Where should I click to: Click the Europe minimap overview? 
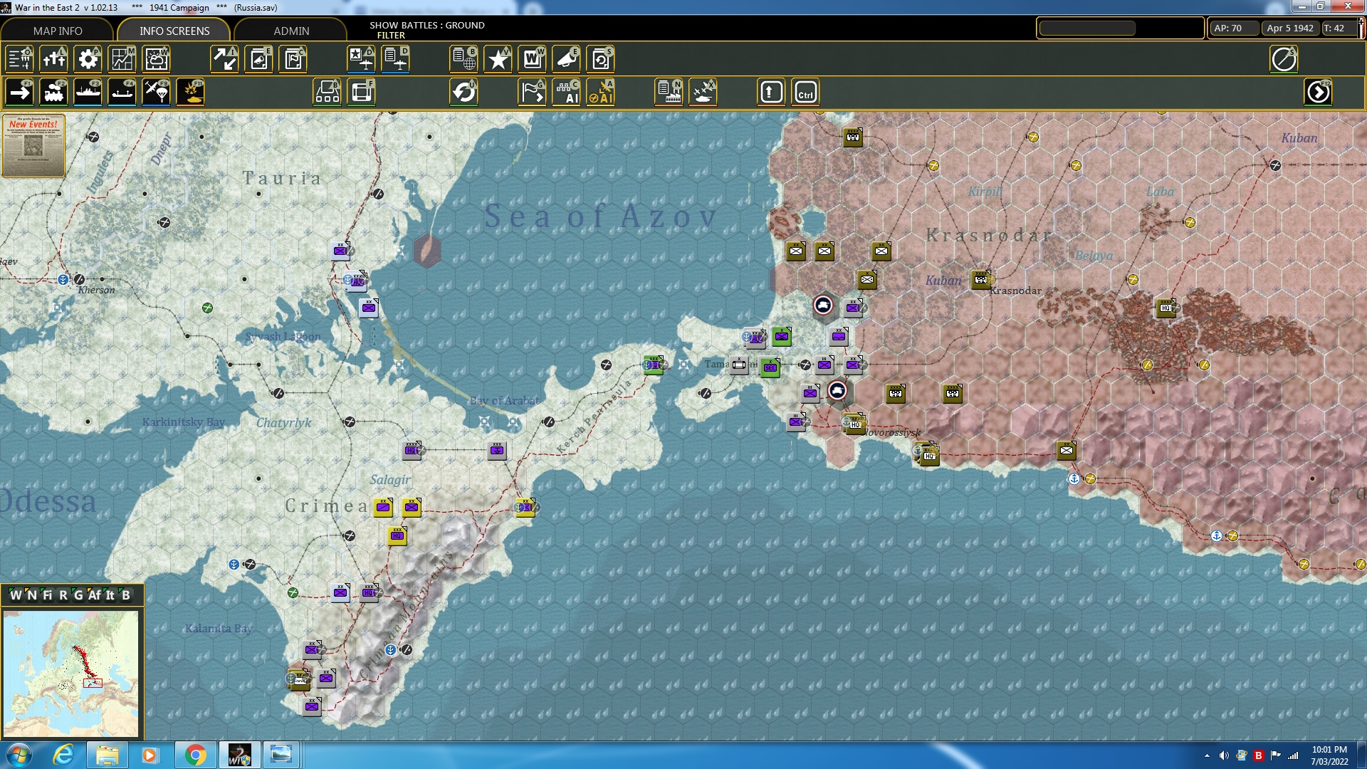[70, 674]
